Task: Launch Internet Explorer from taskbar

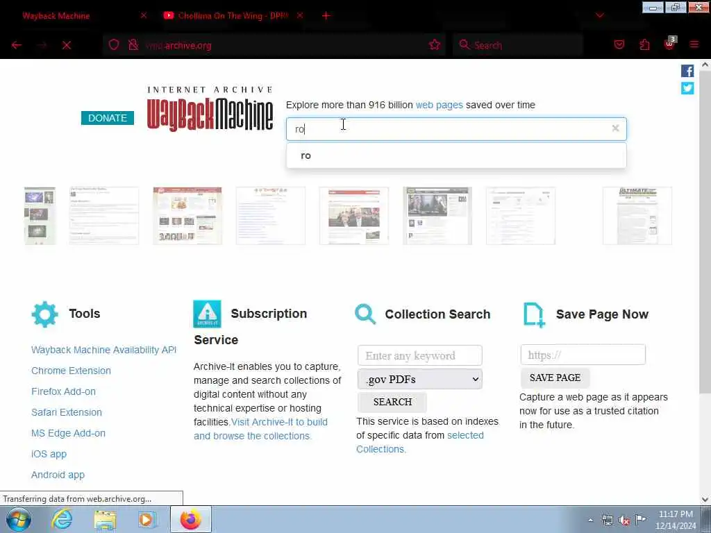Action: [62, 519]
